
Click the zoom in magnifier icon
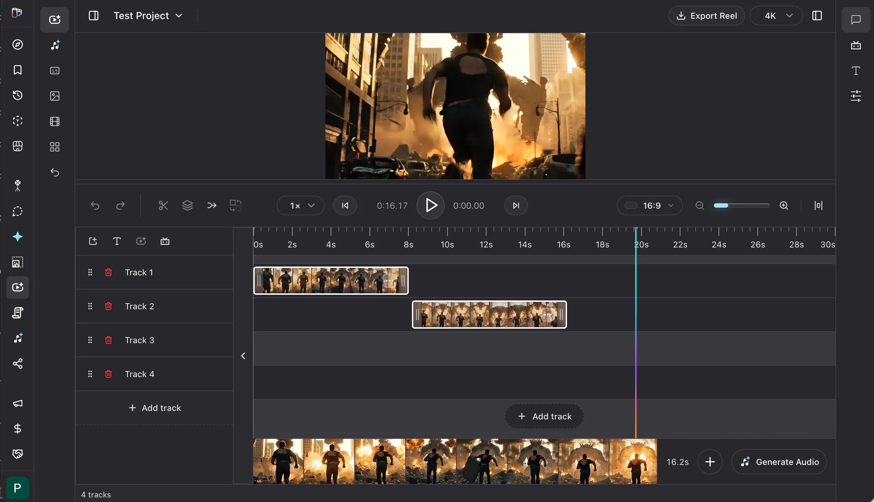pyautogui.click(x=784, y=205)
